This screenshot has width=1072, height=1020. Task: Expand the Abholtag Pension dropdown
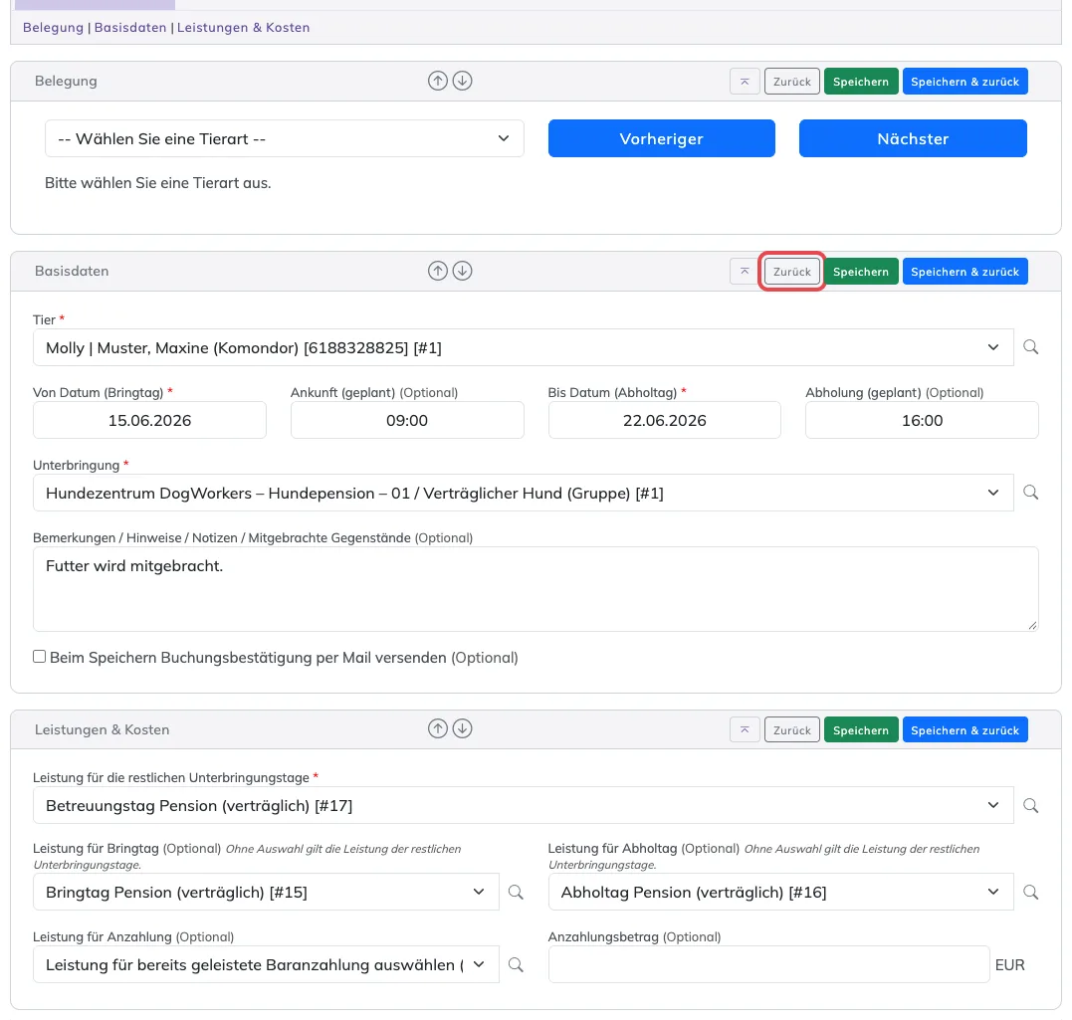coord(780,893)
